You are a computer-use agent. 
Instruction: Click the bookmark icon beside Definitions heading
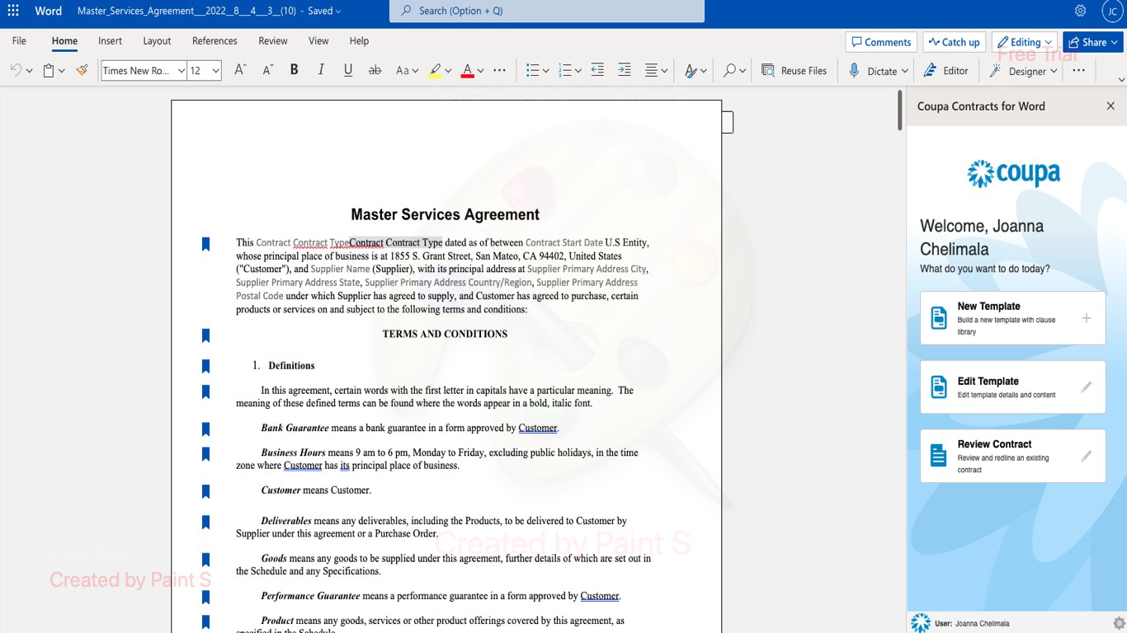click(x=205, y=366)
